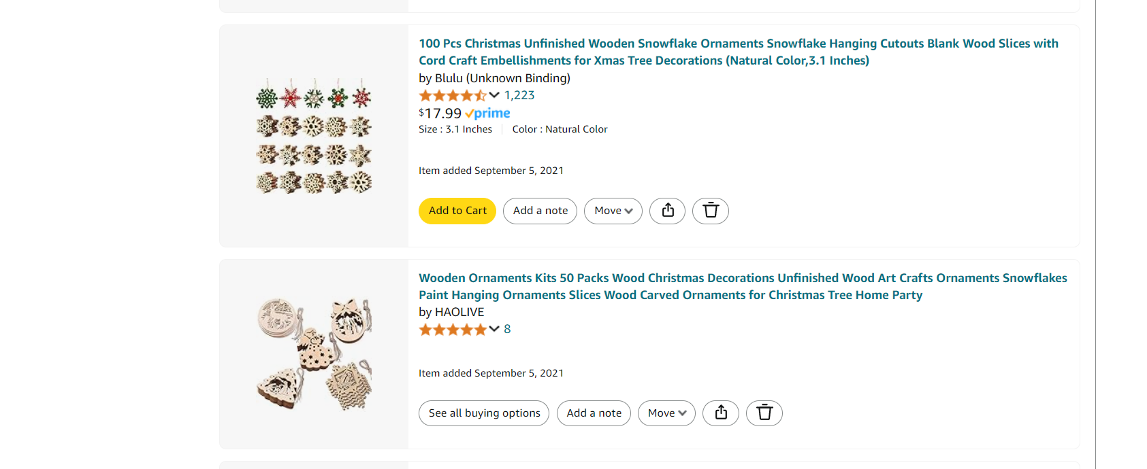See all buying options for HAOLIVE kit
This screenshot has width=1147, height=469.
pos(484,413)
